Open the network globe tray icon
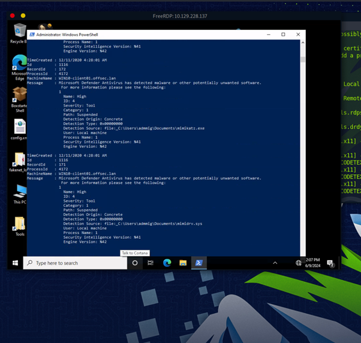The width and height of the screenshot is (361, 343). (x=299, y=263)
